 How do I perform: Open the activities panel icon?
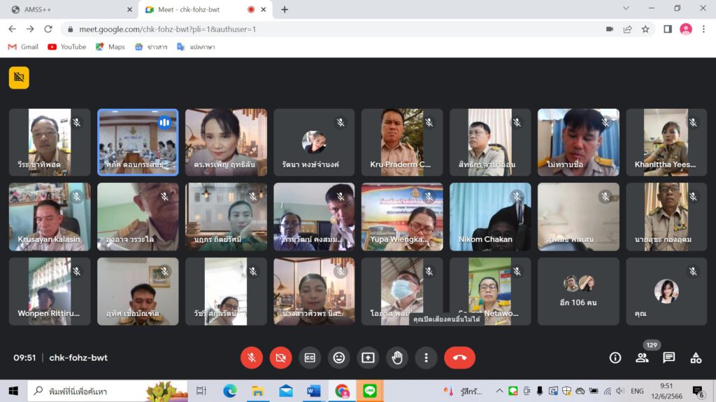[x=696, y=357]
